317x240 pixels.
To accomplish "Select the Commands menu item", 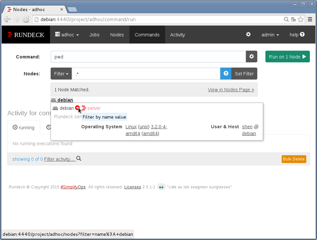I will 147,35.
